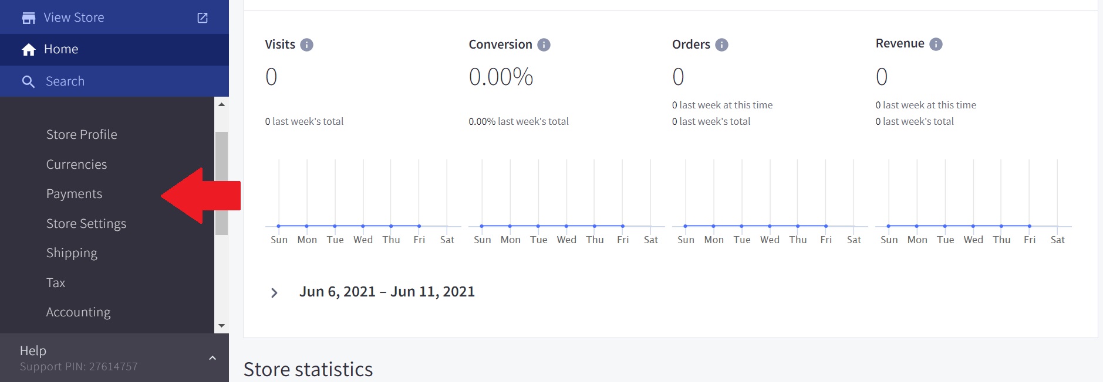Open Accounting in the sidebar
The image size is (1103, 382).
(x=78, y=312)
